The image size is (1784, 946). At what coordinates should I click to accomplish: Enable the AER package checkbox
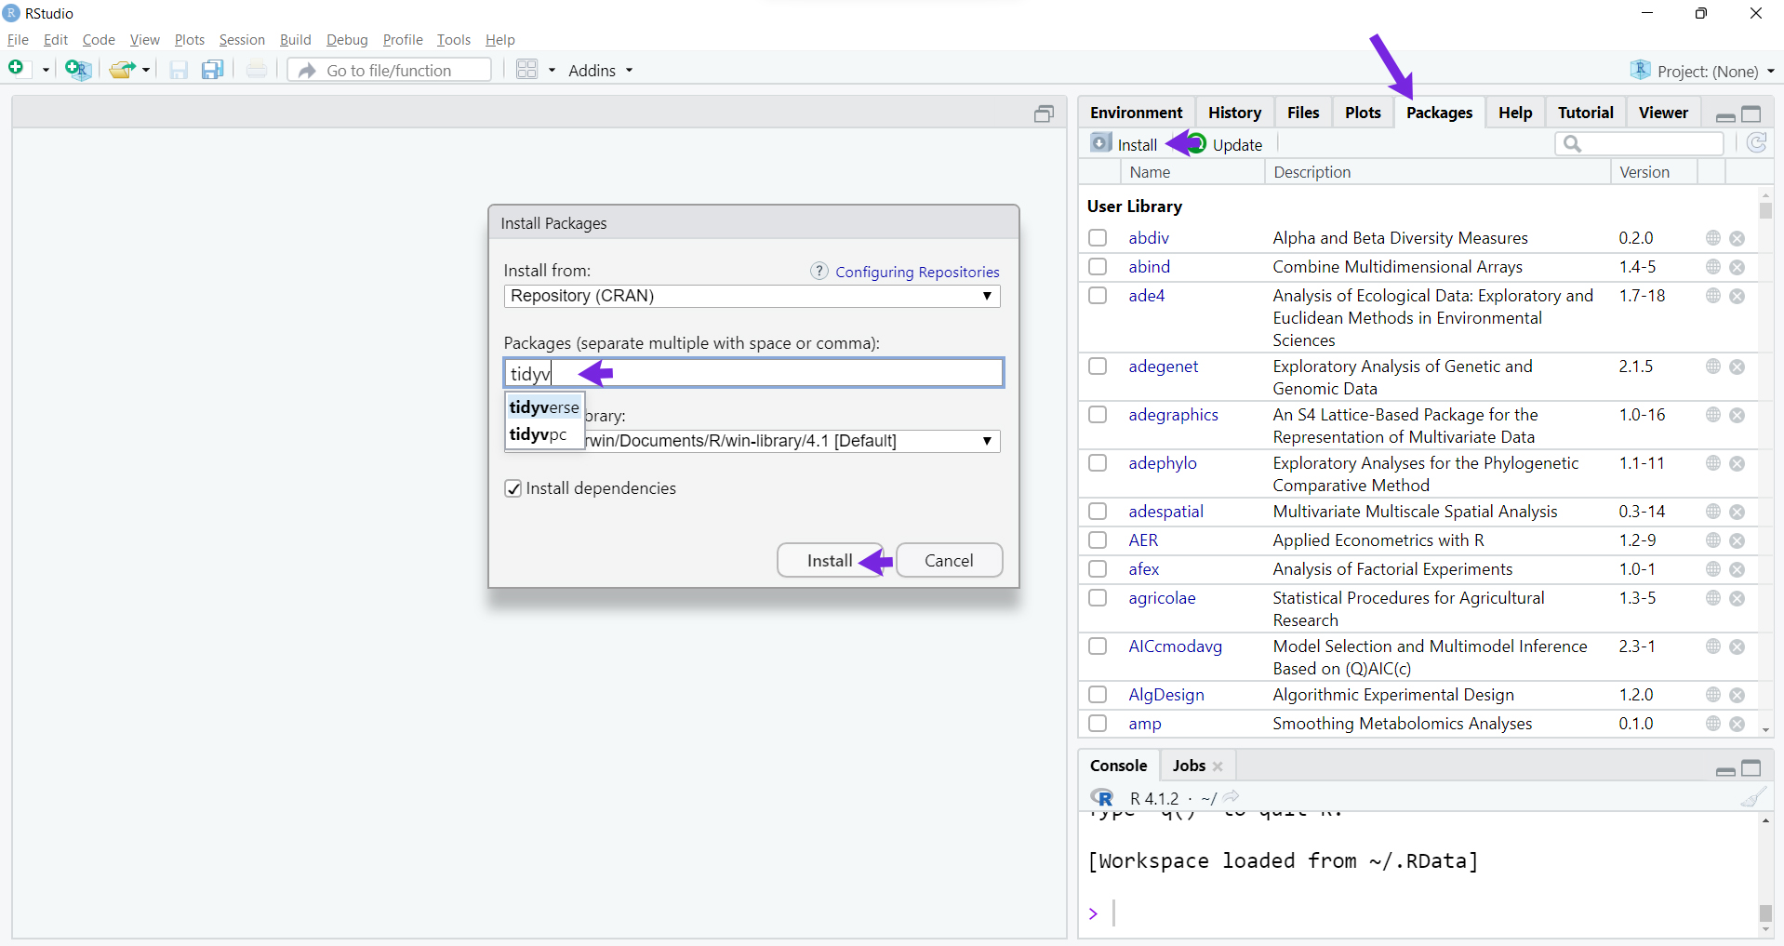pyautogui.click(x=1098, y=540)
